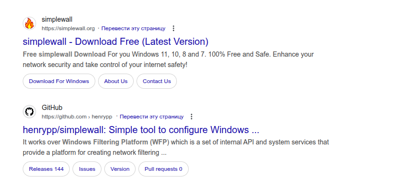Open the three-dot menu for simplewall.org result
The image size is (403, 185).
[174, 28]
